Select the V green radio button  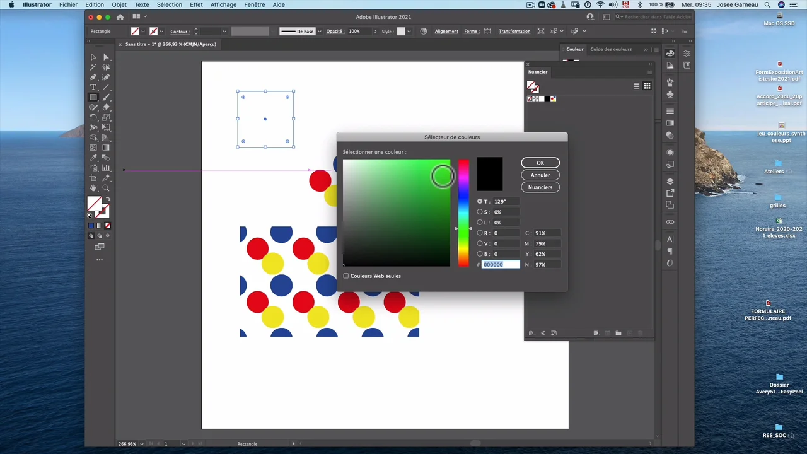coord(480,243)
